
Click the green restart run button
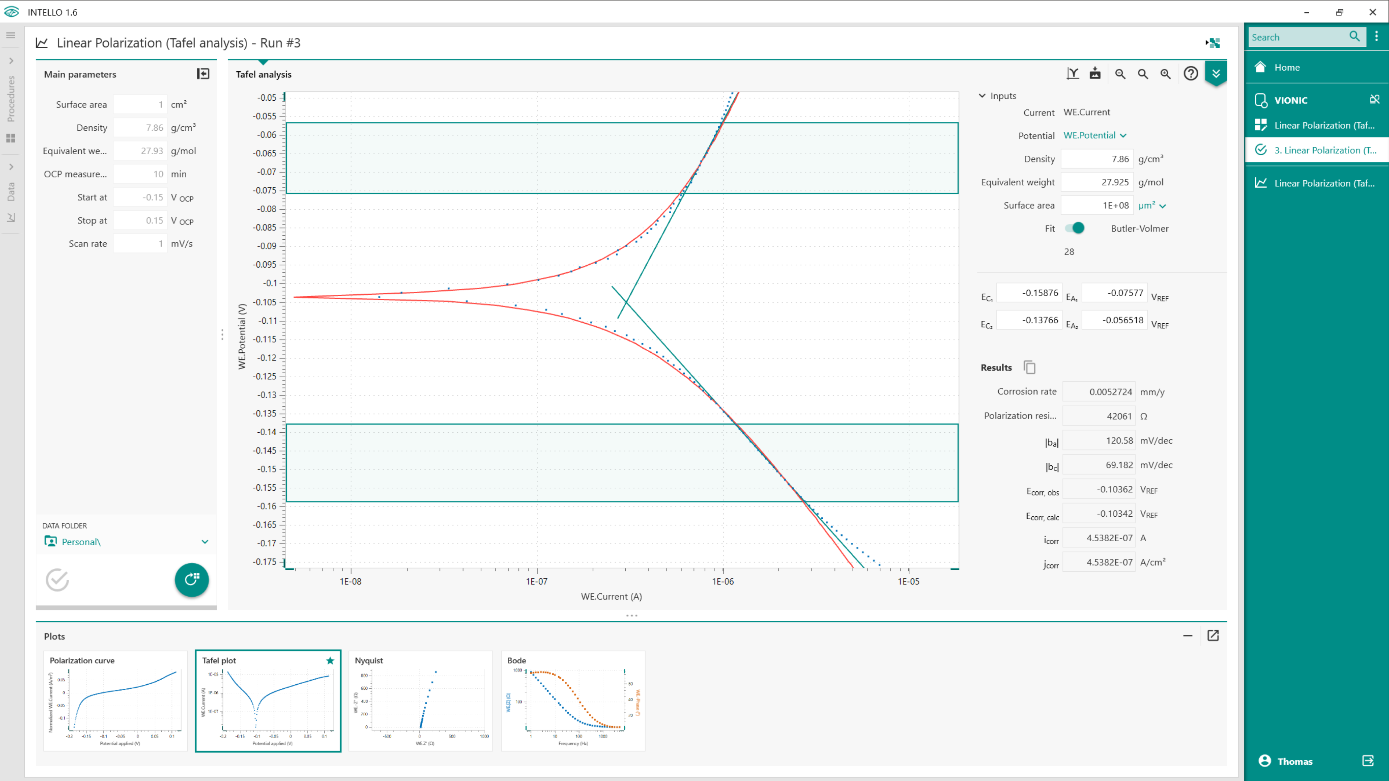coord(191,580)
